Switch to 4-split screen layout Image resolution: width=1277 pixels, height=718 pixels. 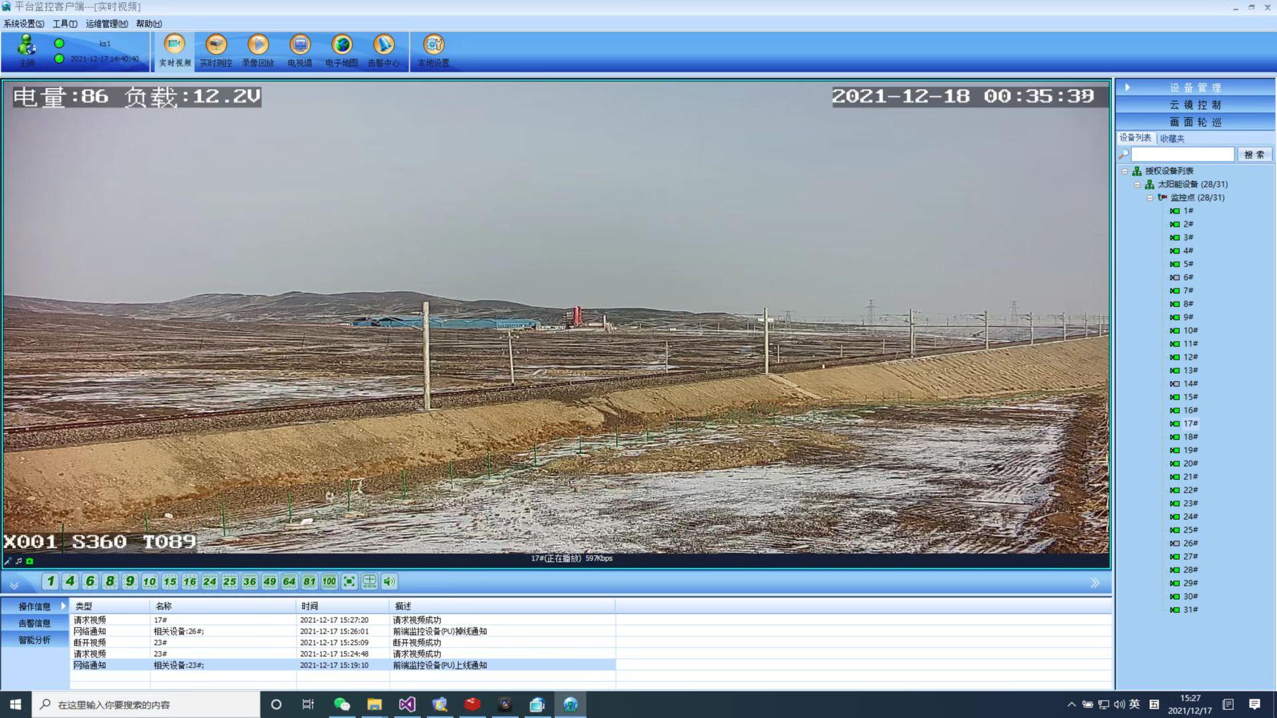coord(70,582)
